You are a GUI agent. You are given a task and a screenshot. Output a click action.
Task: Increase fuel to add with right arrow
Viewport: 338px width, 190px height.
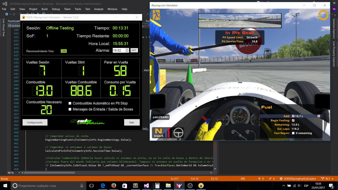click(x=319, y=116)
